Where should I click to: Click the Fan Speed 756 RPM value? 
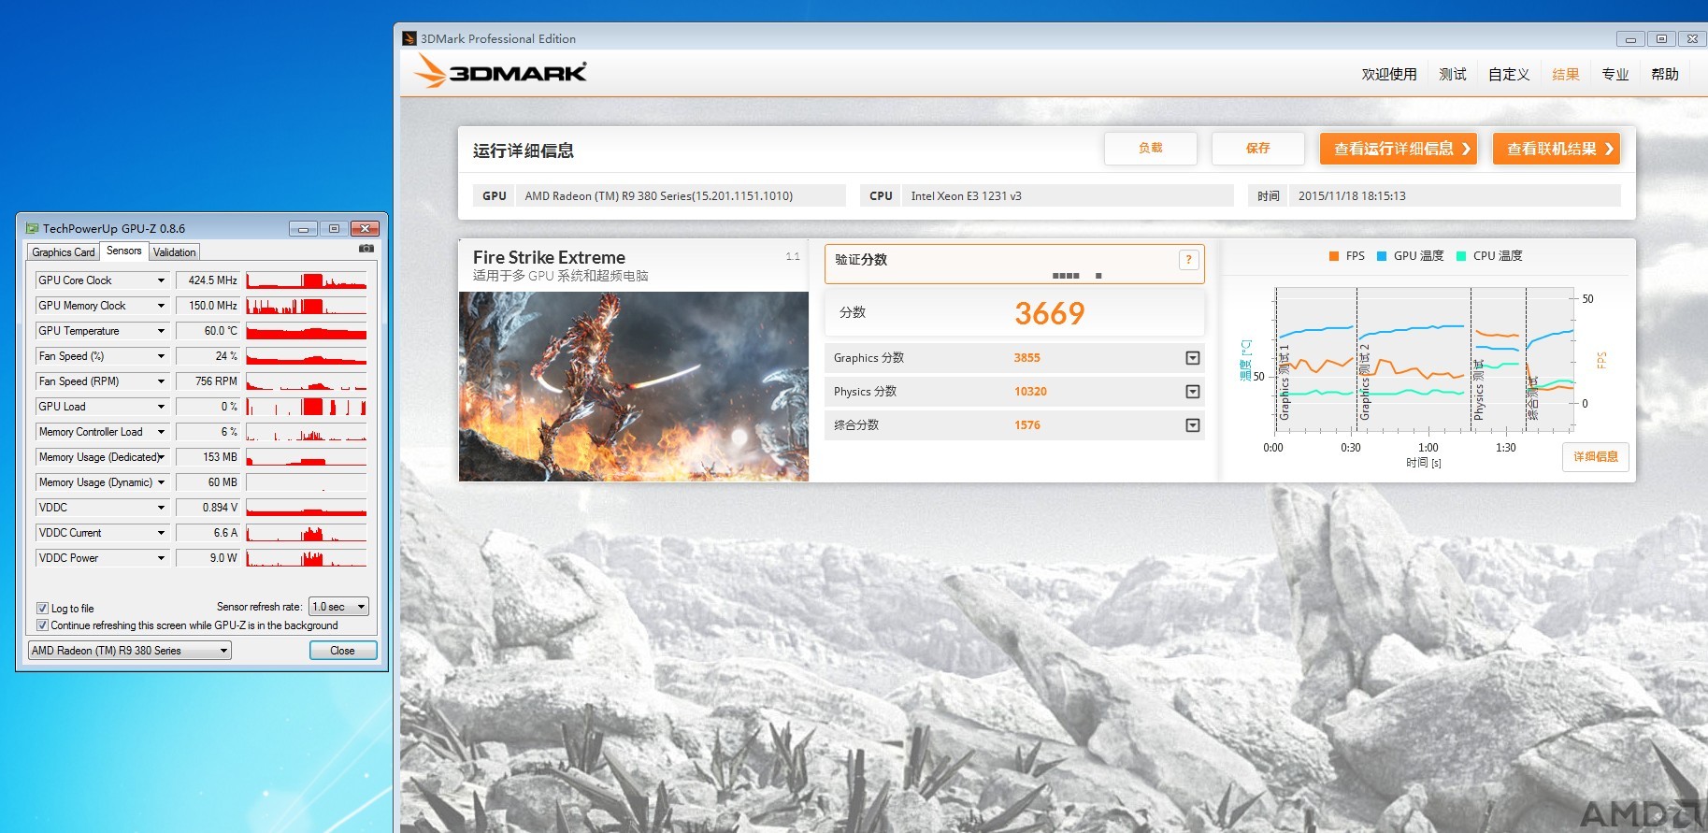(208, 381)
